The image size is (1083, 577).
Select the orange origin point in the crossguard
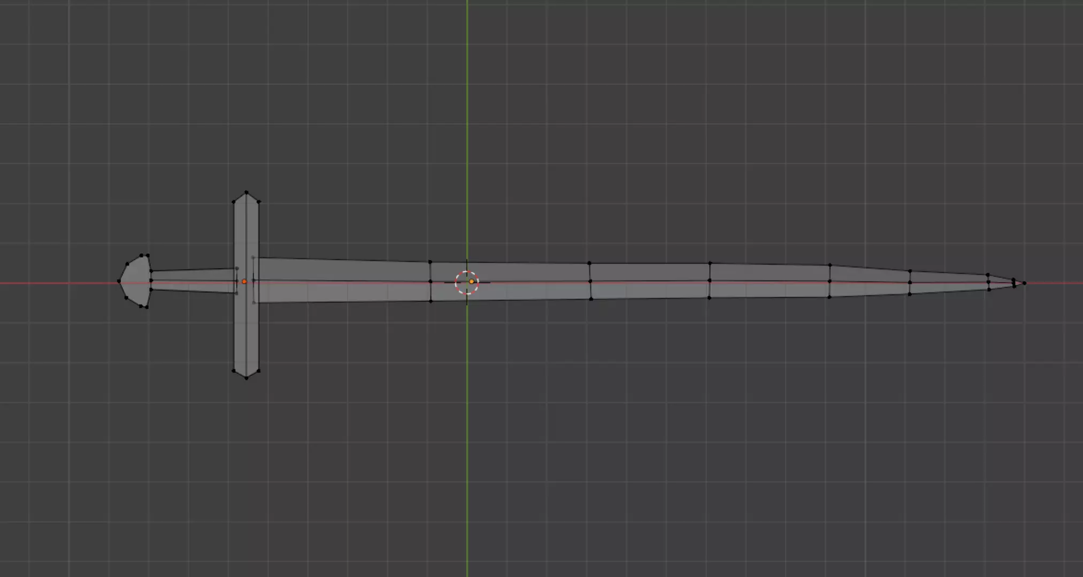click(x=244, y=281)
